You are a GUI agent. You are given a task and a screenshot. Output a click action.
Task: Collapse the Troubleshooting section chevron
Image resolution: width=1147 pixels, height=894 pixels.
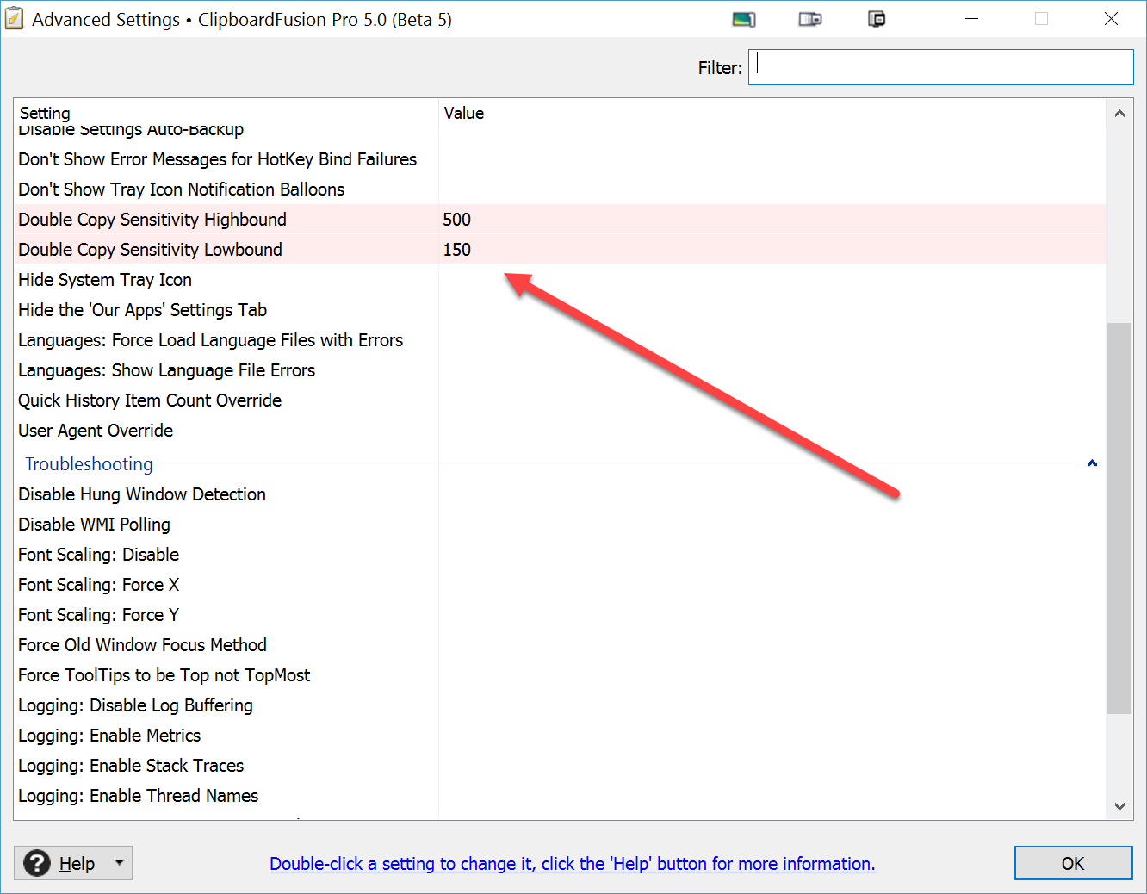1092,463
